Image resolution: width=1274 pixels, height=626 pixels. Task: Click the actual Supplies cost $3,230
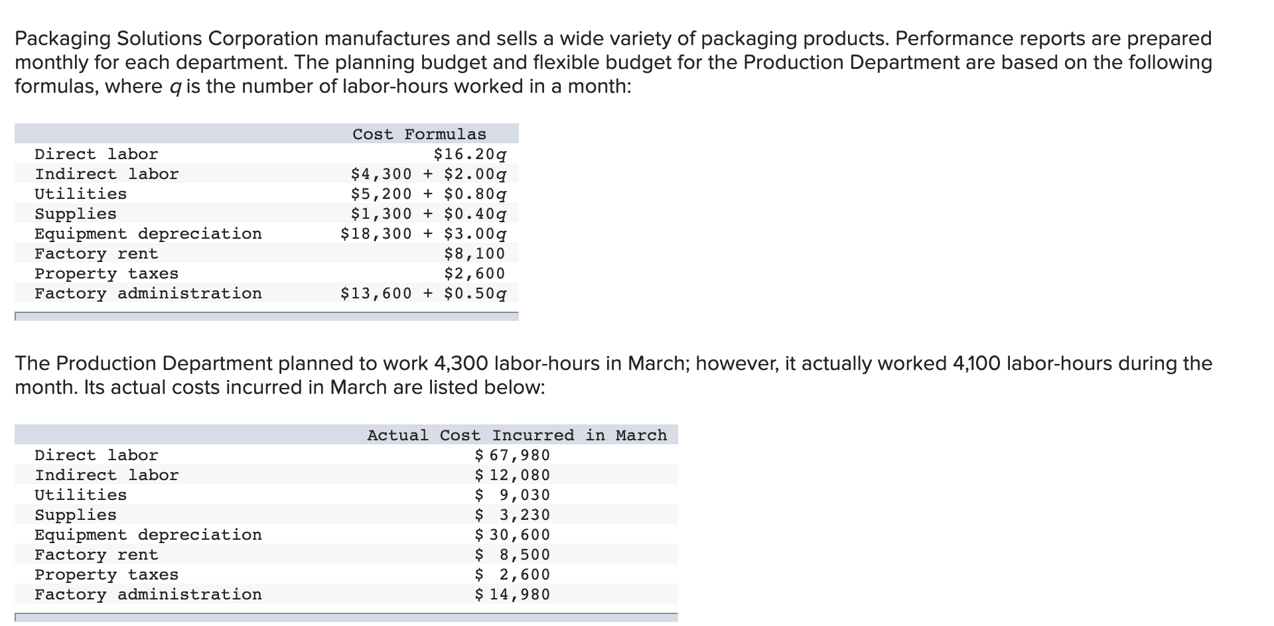(513, 515)
